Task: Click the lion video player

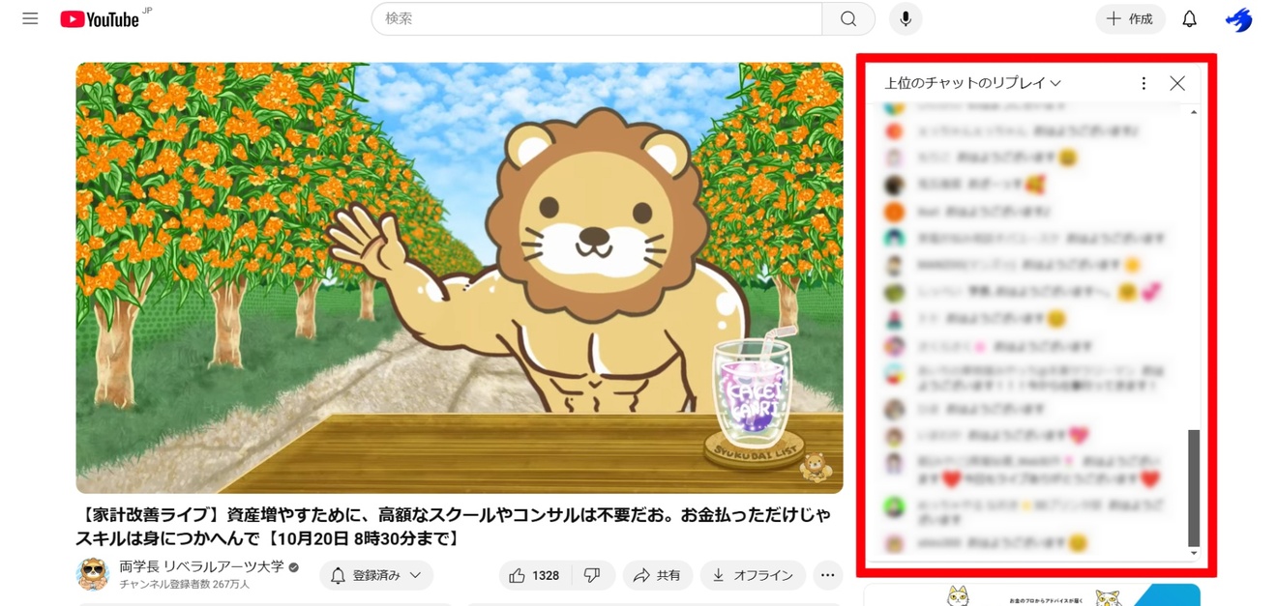Action: click(x=460, y=278)
